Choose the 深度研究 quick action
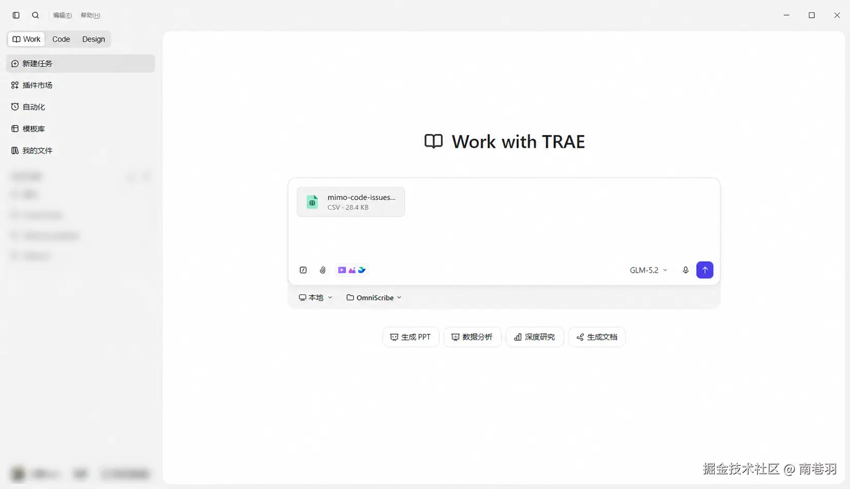 (x=535, y=337)
